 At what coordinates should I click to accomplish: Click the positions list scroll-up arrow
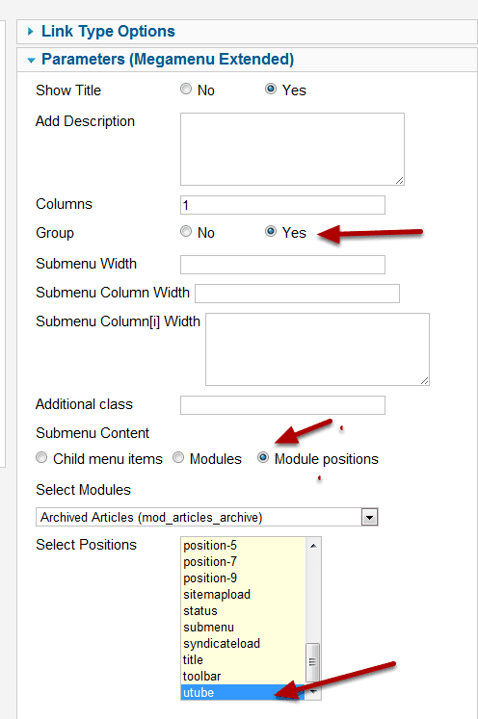313,546
